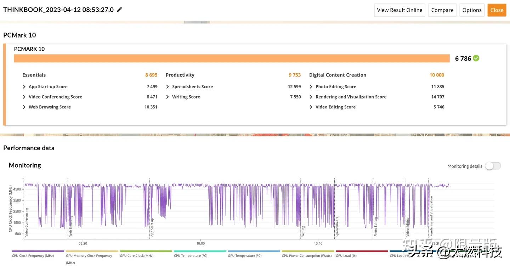The height and width of the screenshot is (266, 510).
Task: Expand the Video Editing Score row
Action: 311,107
